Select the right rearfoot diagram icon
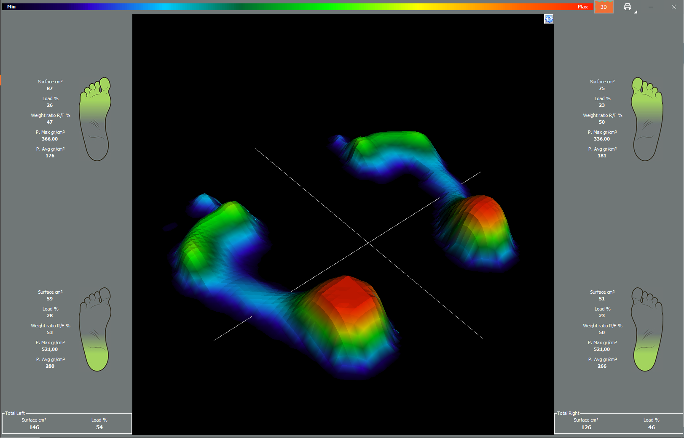Viewport: 684px width, 438px height. click(x=647, y=329)
